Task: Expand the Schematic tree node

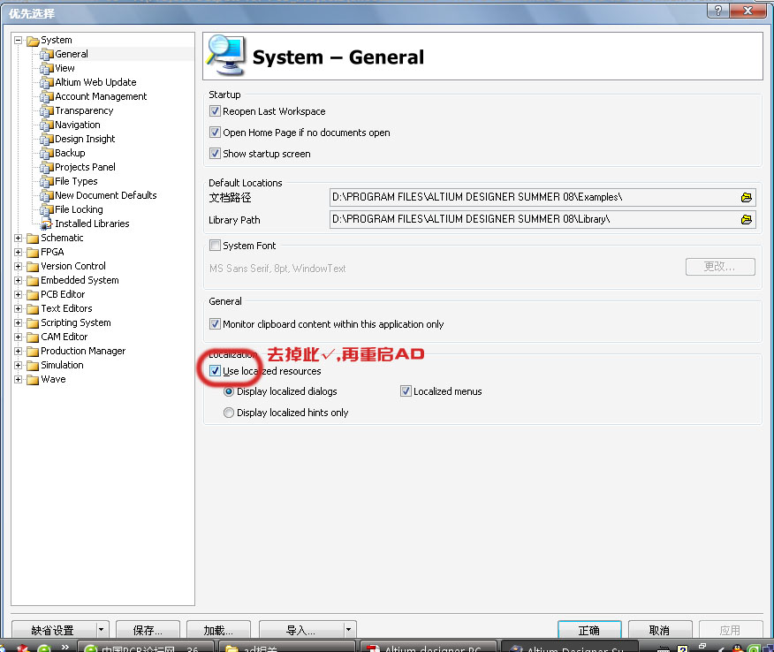Action: [19, 239]
